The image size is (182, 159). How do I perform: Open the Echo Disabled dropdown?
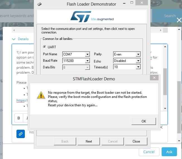pyautogui.click(x=138, y=61)
